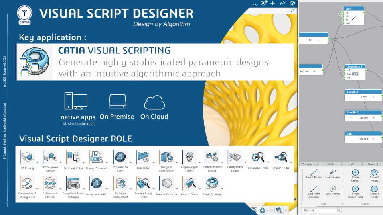Launch the Product Finder app

189,183
